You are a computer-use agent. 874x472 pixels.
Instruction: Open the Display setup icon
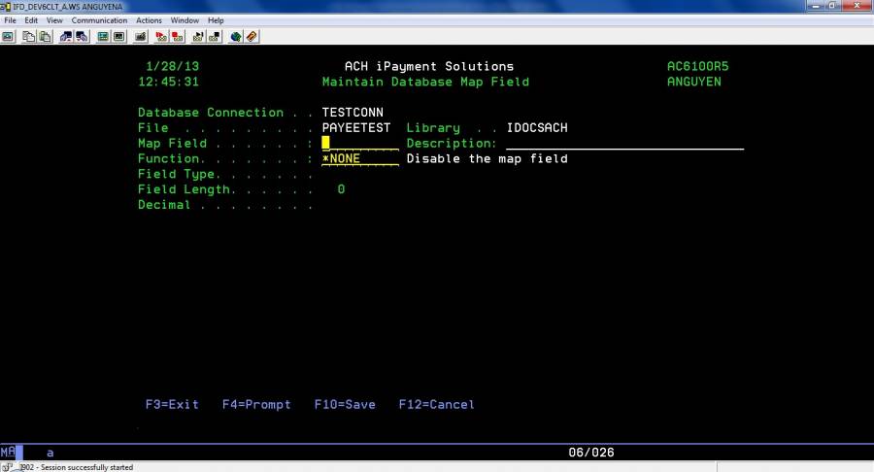coord(103,37)
